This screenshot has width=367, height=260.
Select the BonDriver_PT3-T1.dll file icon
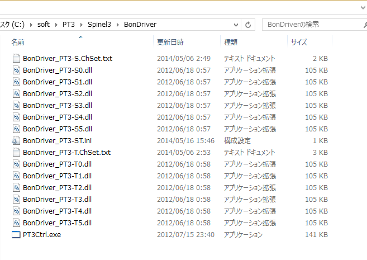16,176
